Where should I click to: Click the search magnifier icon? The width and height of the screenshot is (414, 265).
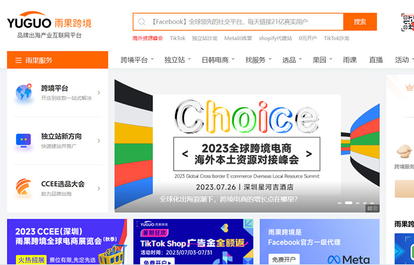tap(142, 22)
